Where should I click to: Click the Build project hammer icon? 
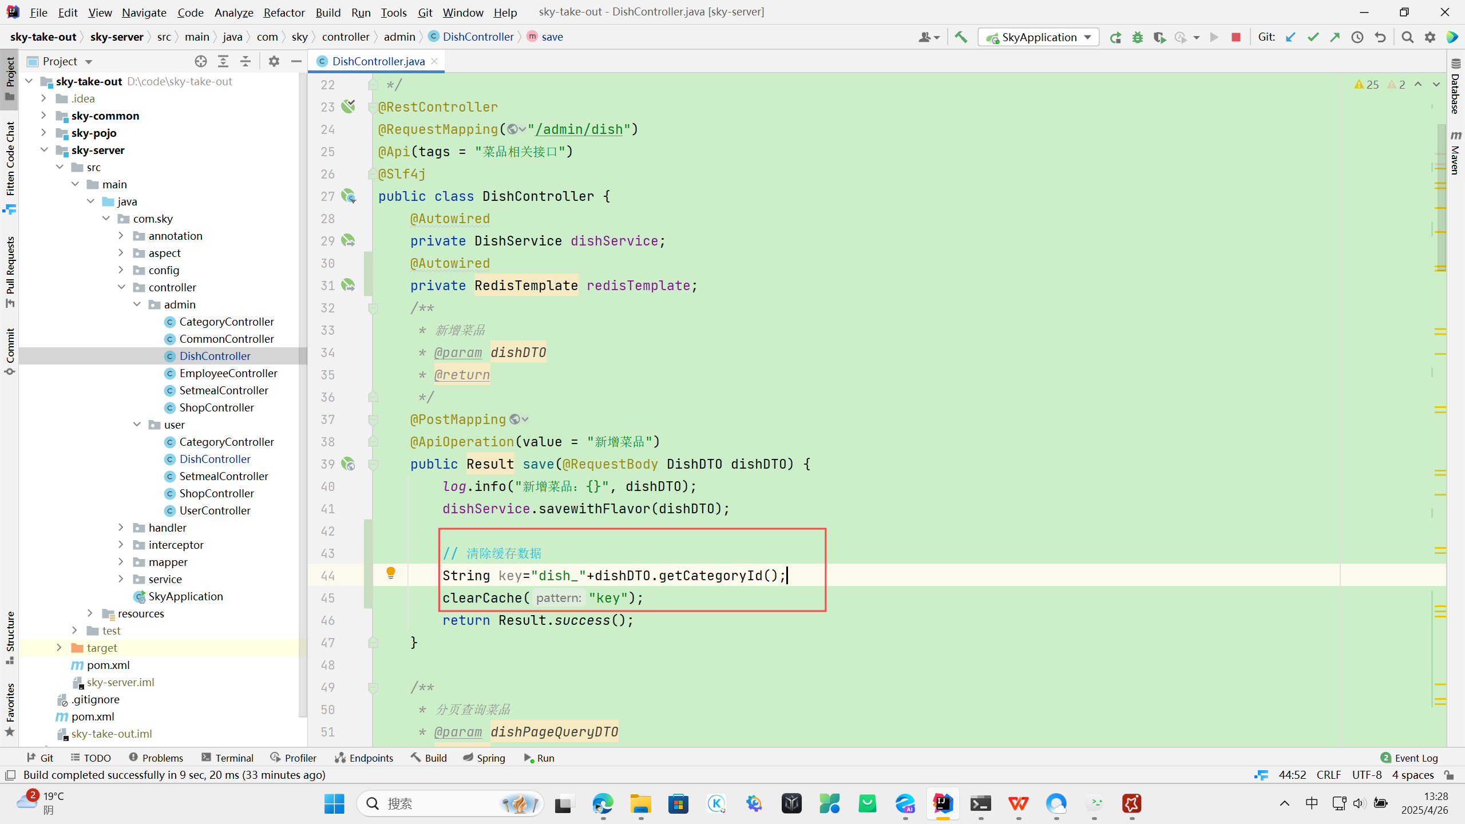click(x=961, y=37)
